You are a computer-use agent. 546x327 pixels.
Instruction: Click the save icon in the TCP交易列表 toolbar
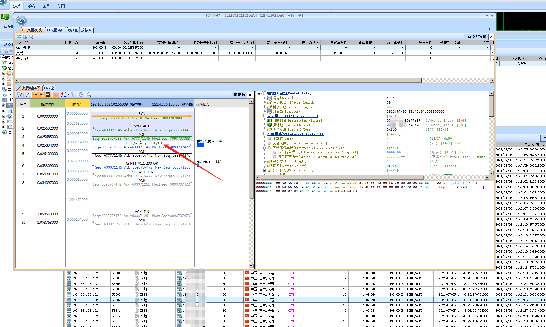[x=25, y=37]
